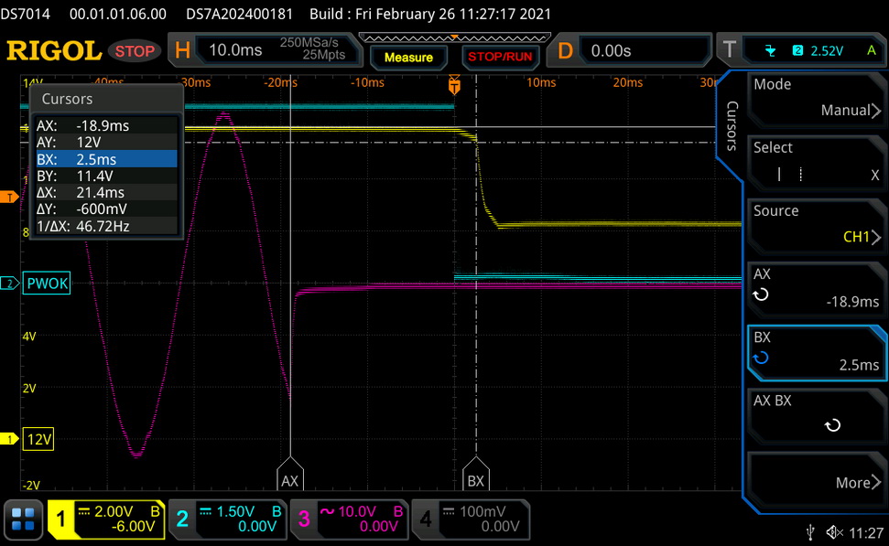Select the AX cursor handle
This screenshot has height=546, width=889.
(x=289, y=474)
